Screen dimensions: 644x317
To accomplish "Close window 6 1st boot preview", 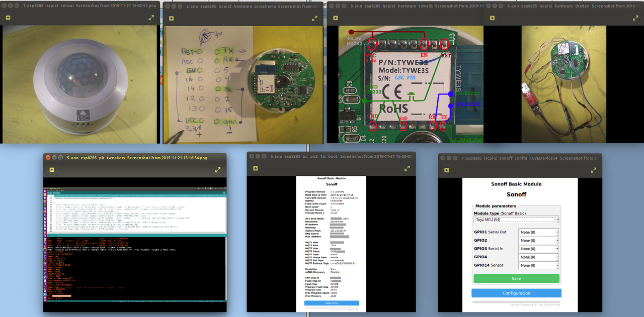I will coord(252,156).
